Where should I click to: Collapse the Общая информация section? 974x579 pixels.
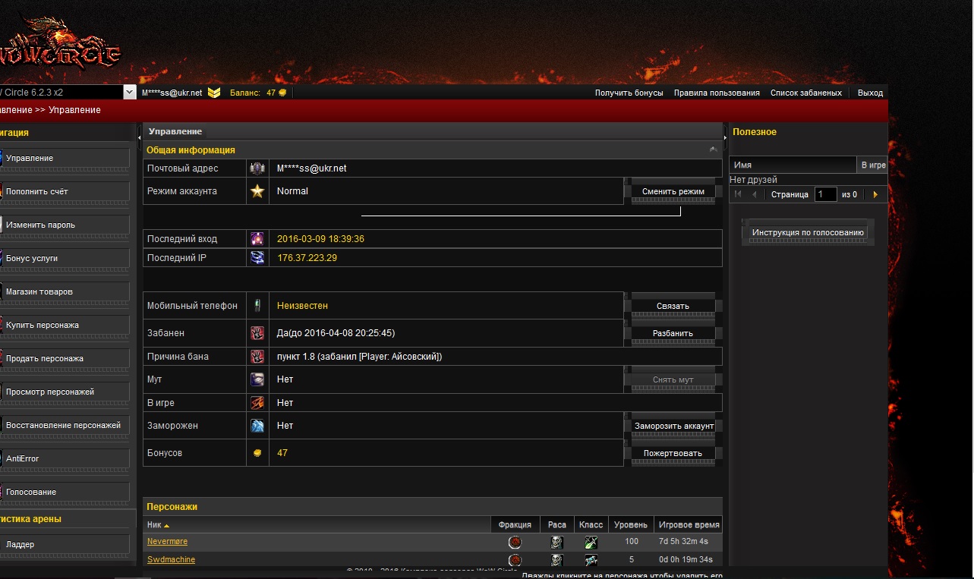pos(713,150)
